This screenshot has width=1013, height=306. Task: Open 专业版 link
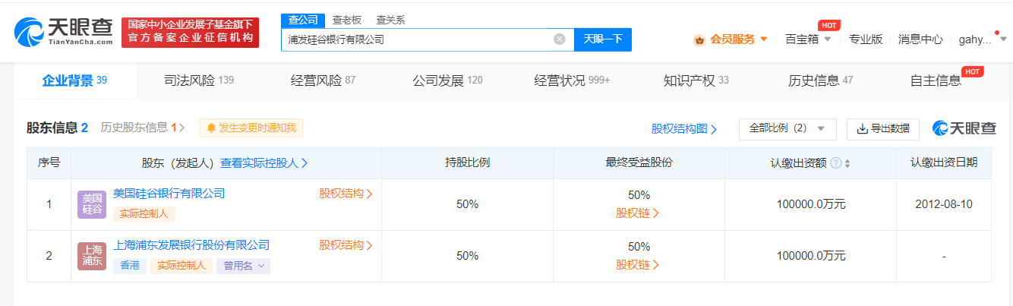865,39
